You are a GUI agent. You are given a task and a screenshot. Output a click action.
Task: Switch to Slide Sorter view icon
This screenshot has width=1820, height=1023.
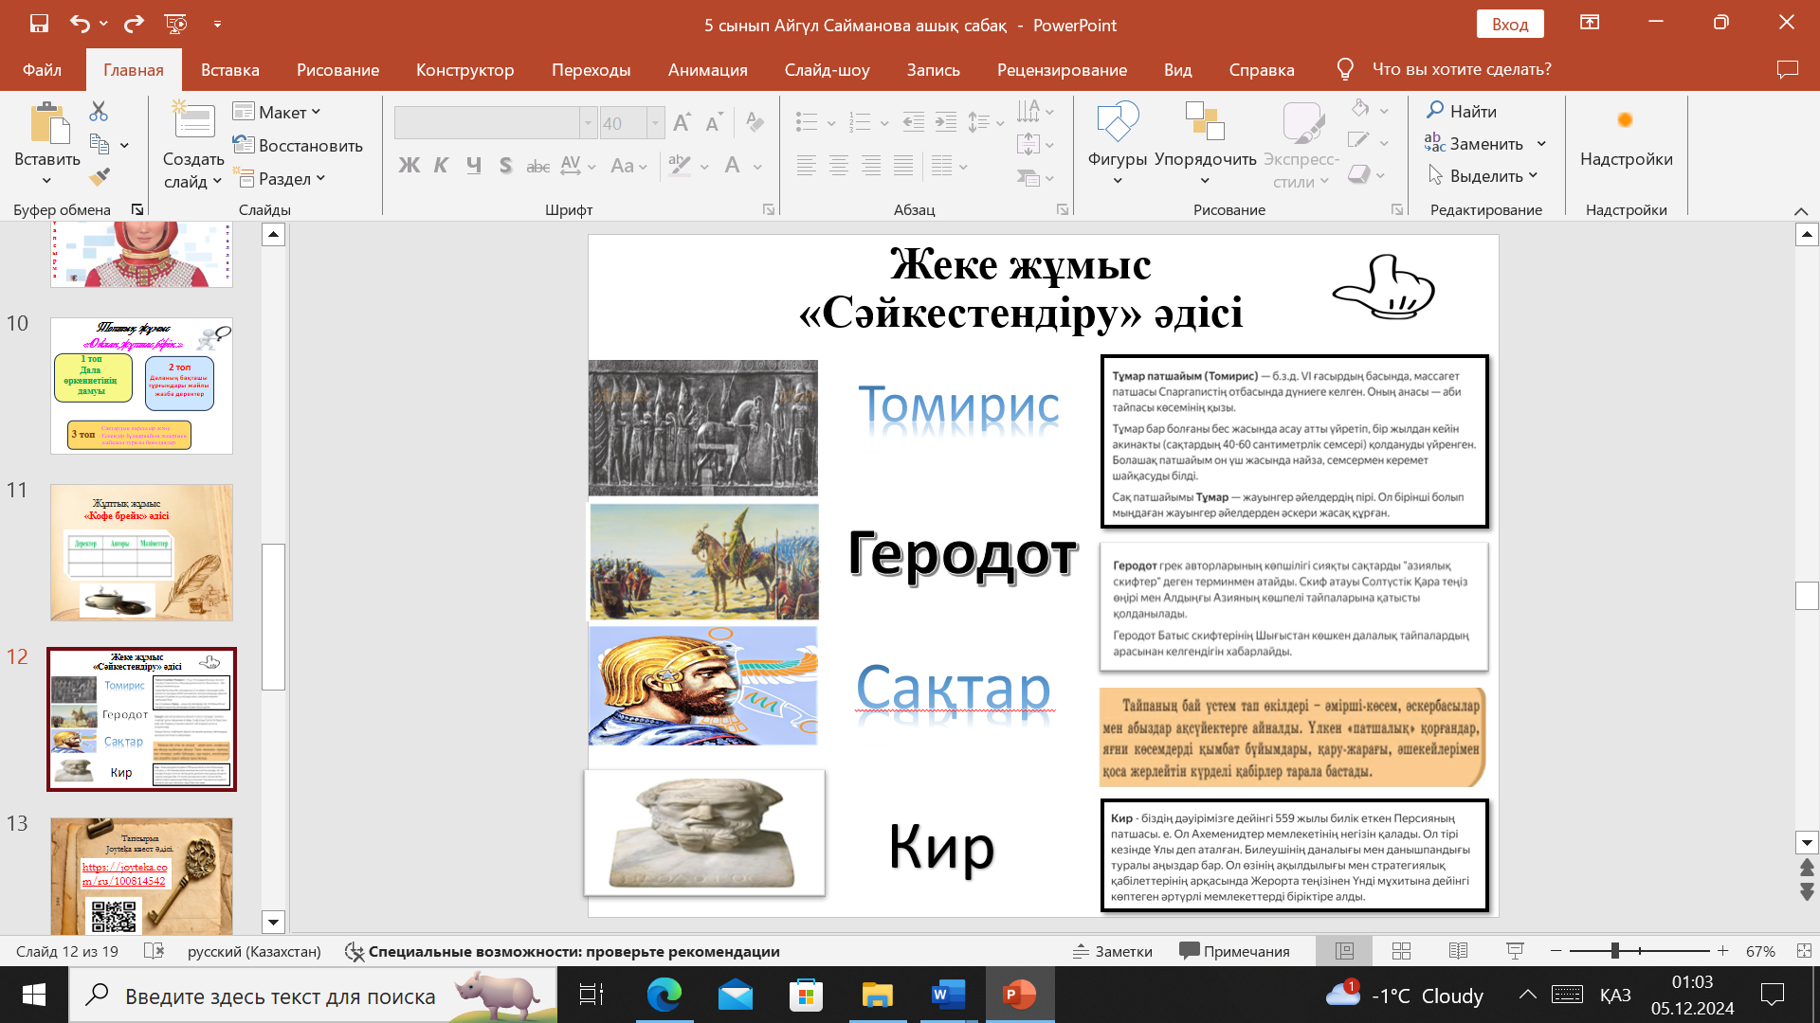pyautogui.click(x=1402, y=951)
